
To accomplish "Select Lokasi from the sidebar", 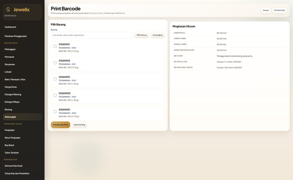I will 22,72.
